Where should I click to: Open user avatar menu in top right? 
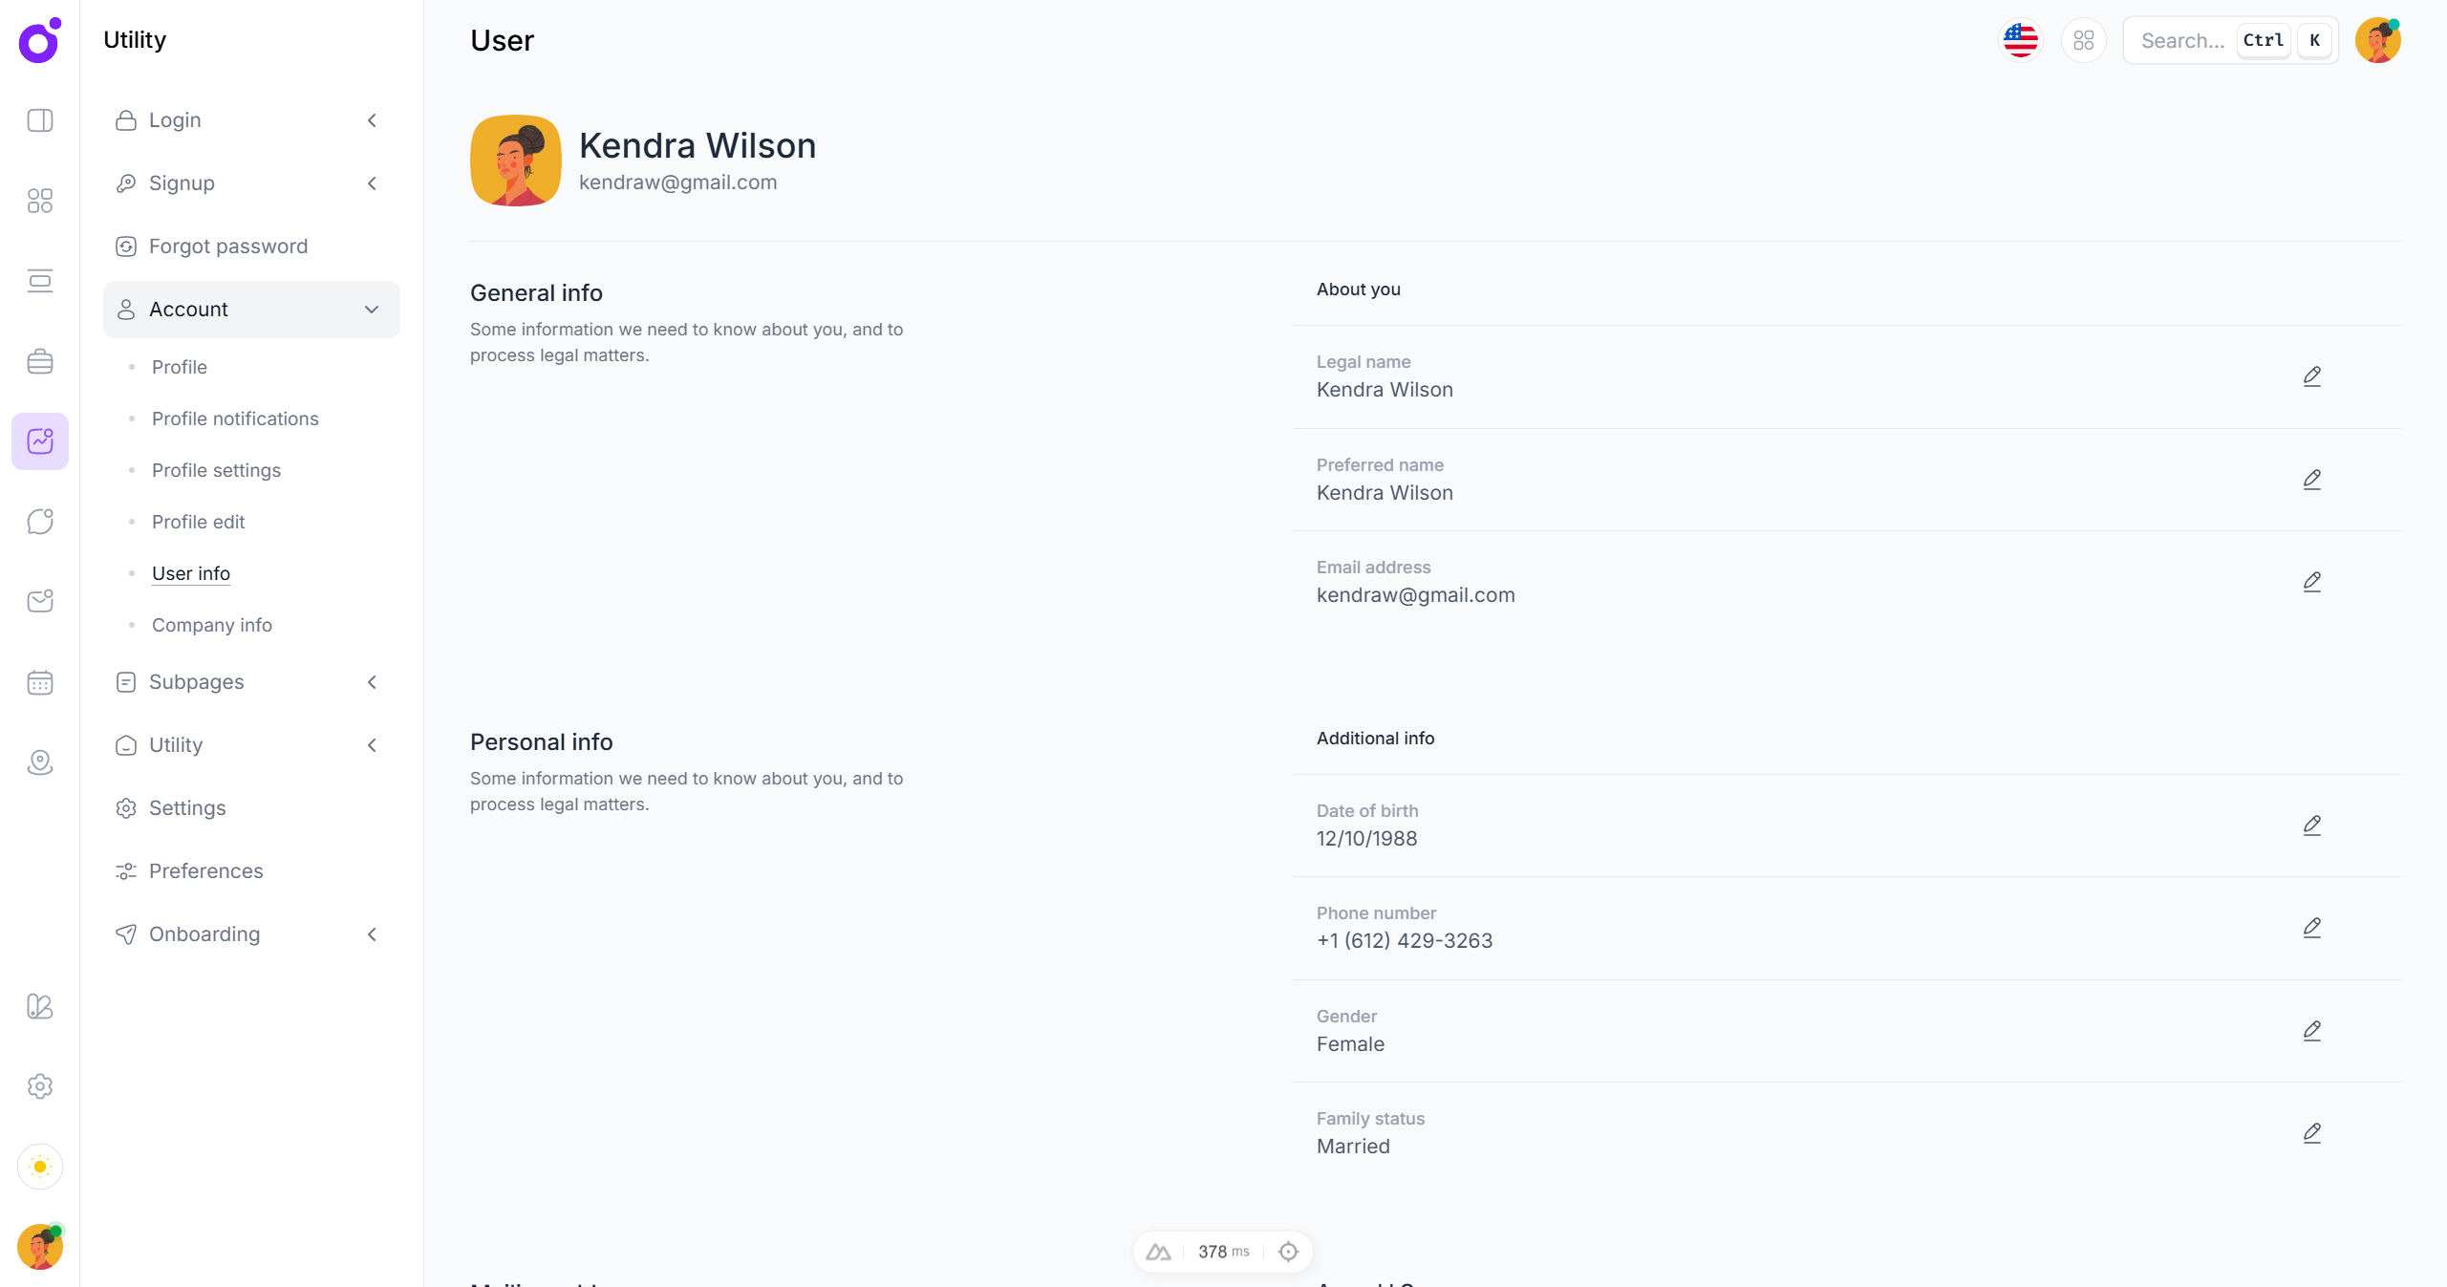[x=2377, y=40]
